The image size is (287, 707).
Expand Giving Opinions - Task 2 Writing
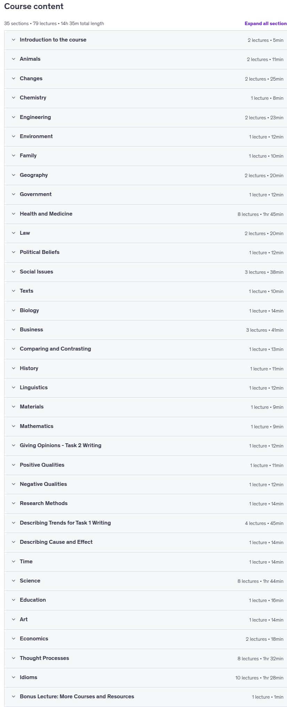tap(145, 445)
